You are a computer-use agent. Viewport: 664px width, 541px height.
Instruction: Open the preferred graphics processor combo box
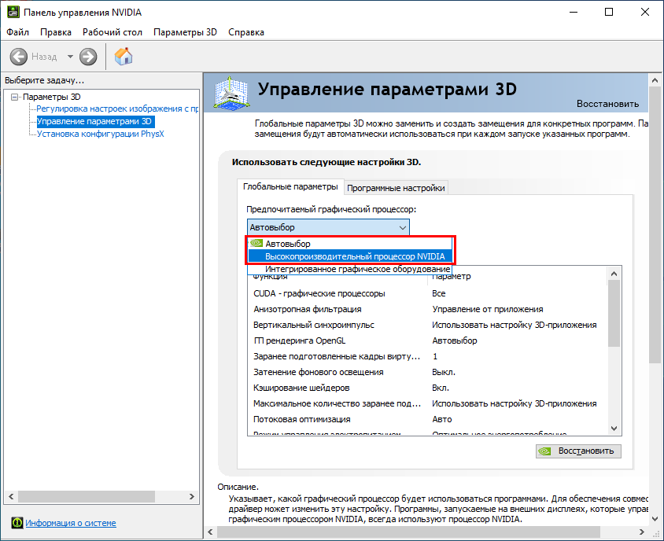[x=328, y=227]
